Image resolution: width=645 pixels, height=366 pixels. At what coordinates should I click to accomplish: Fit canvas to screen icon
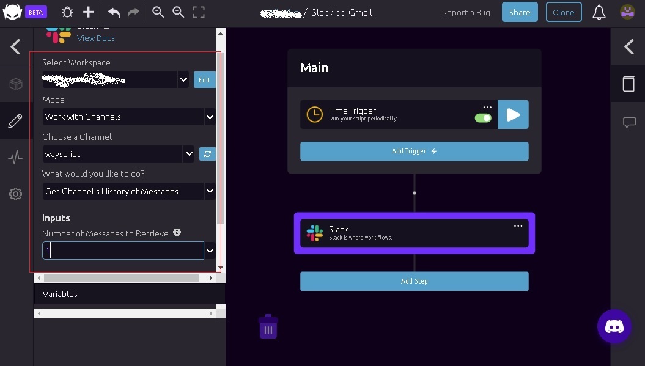point(199,12)
